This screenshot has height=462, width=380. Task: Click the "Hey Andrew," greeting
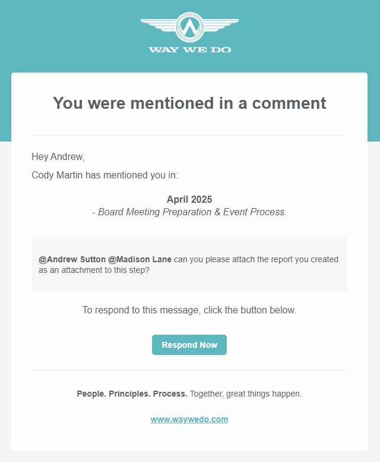(58, 157)
